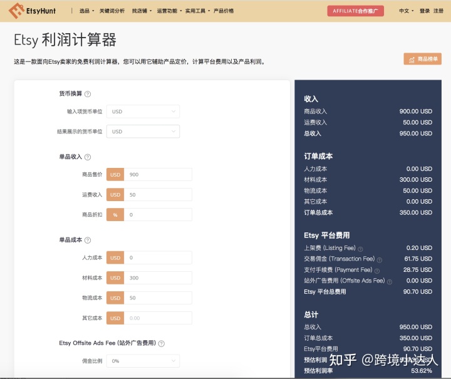Click the 订单总成本 350.00 USD value in 订单成本

click(416, 212)
